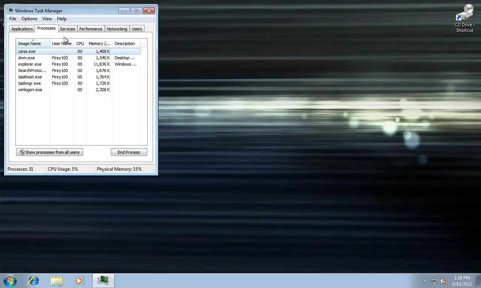Launch Internet Explorer from the taskbar
Viewport: 481px width, 288px height.
click(34, 280)
